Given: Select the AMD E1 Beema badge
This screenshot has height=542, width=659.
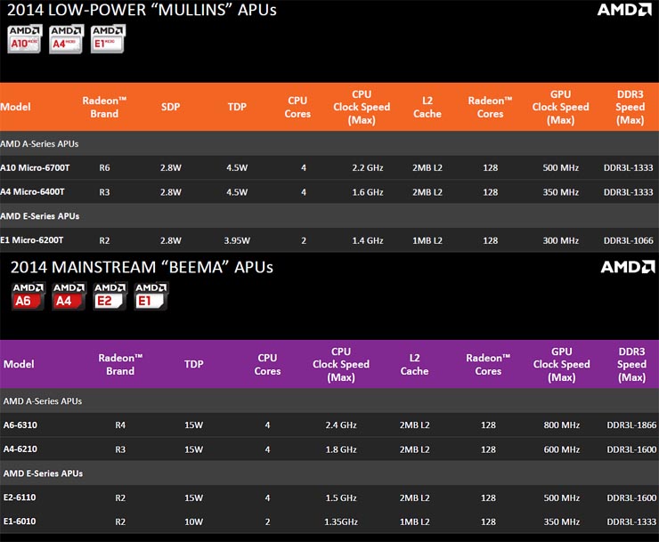Looking at the screenshot, I should tap(151, 296).
